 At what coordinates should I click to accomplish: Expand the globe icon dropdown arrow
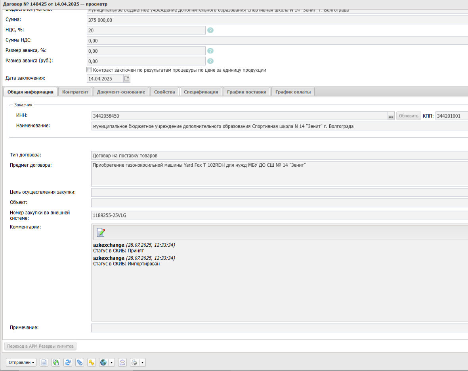111,362
